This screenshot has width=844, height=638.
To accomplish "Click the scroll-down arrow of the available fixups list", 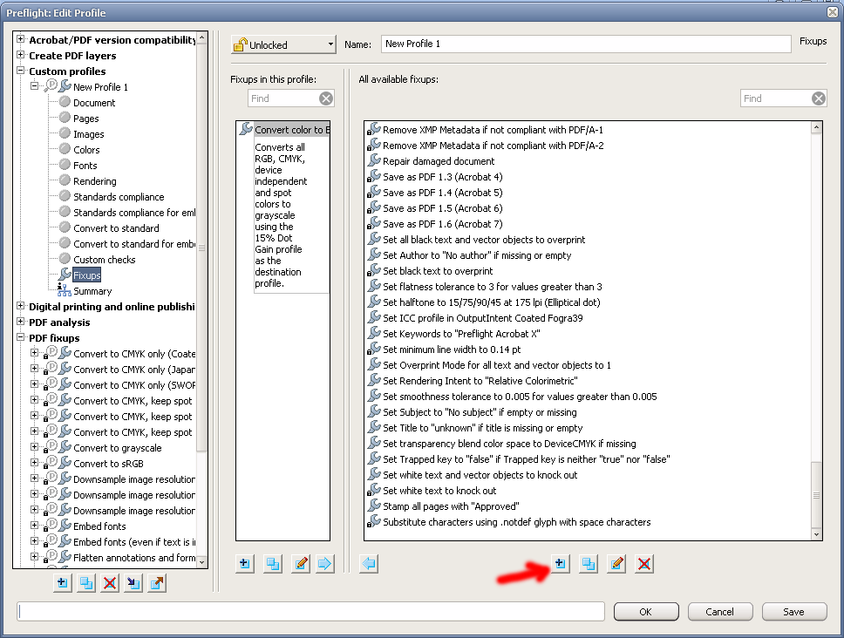I will [816, 534].
